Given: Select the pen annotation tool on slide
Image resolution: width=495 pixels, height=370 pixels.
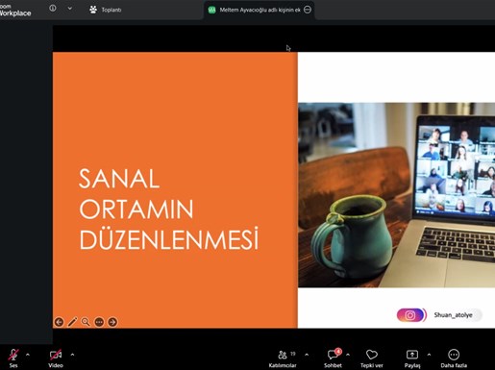Looking at the screenshot, I should [72, 322].
